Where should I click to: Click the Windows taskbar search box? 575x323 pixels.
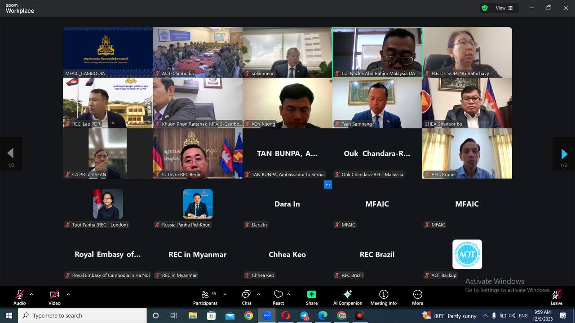[82, 316]
